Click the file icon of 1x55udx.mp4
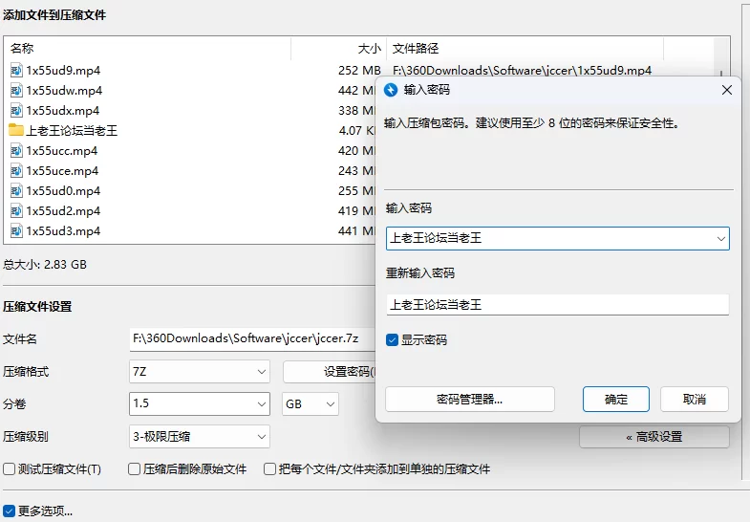Screen dimensions: 750x522 [16, 111]
